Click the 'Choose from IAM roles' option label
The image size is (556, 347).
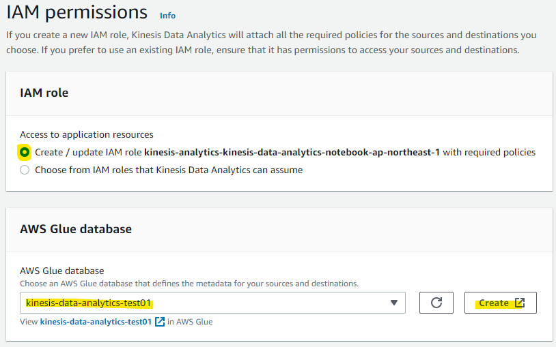coord(169,170)
